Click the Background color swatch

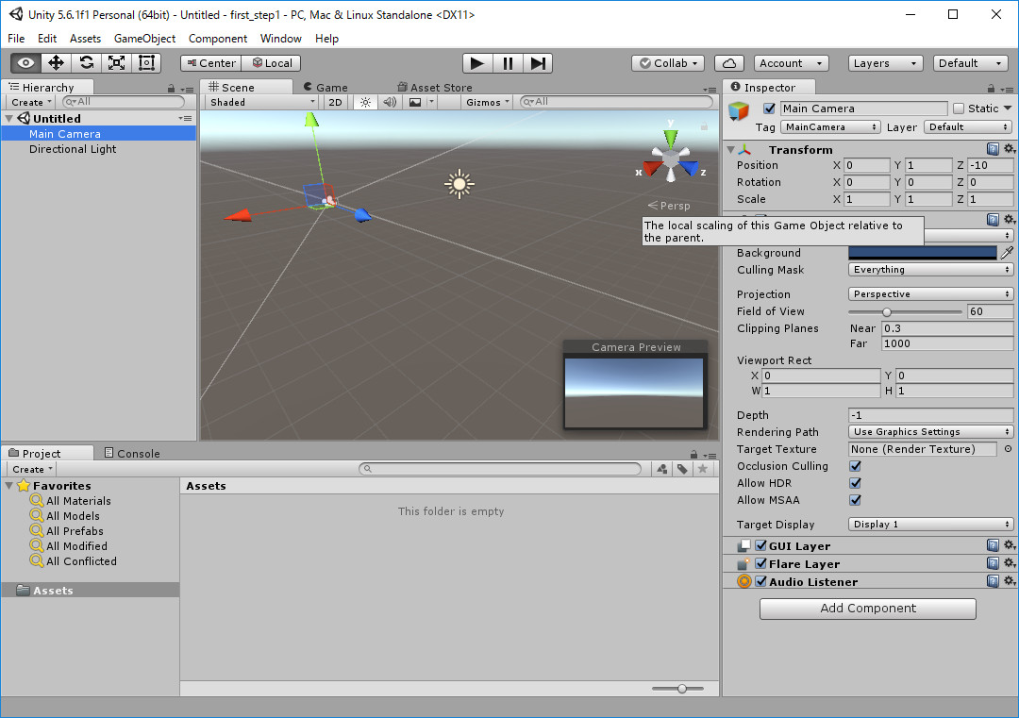[x=922, y=253]
